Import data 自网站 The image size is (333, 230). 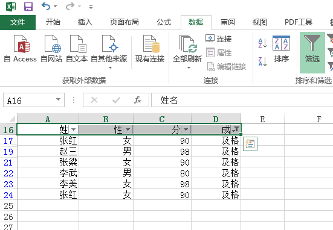(x=51, y=49)
